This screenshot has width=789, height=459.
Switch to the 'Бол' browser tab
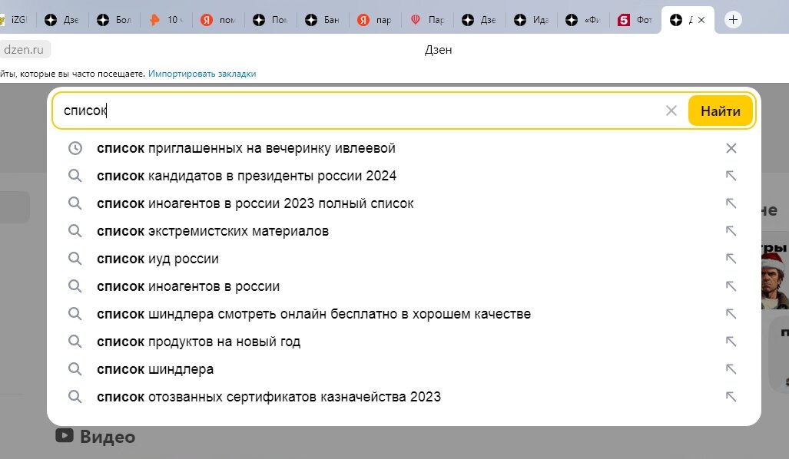[114, 20]
